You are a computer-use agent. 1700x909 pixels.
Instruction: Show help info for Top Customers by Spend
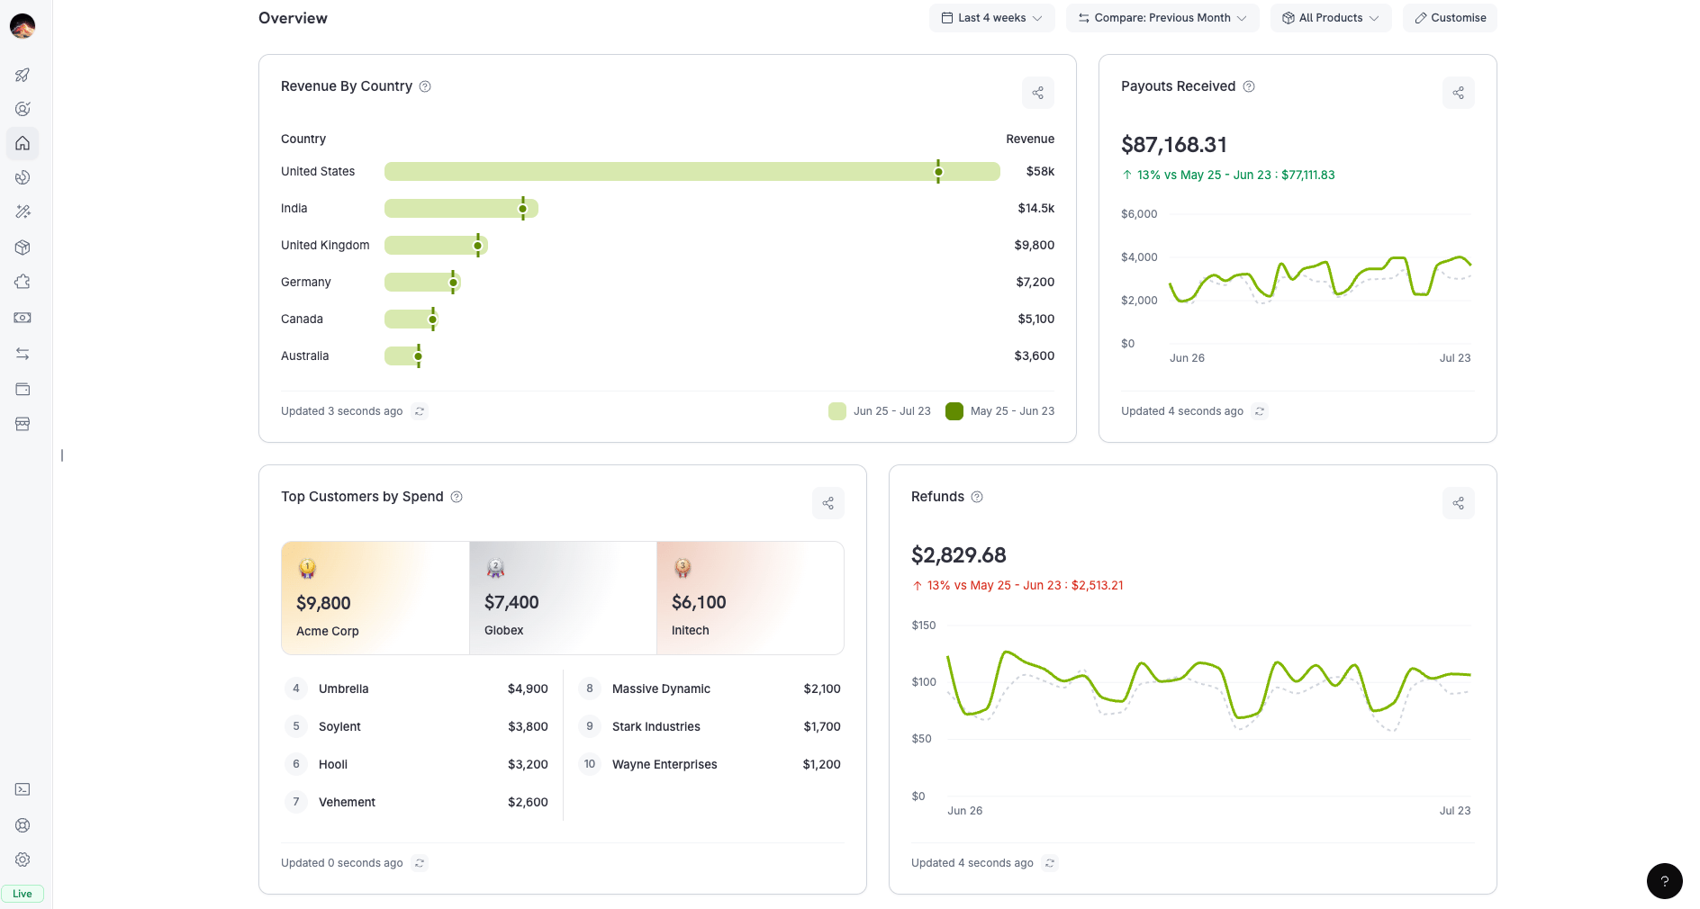(x=457, y=497)
